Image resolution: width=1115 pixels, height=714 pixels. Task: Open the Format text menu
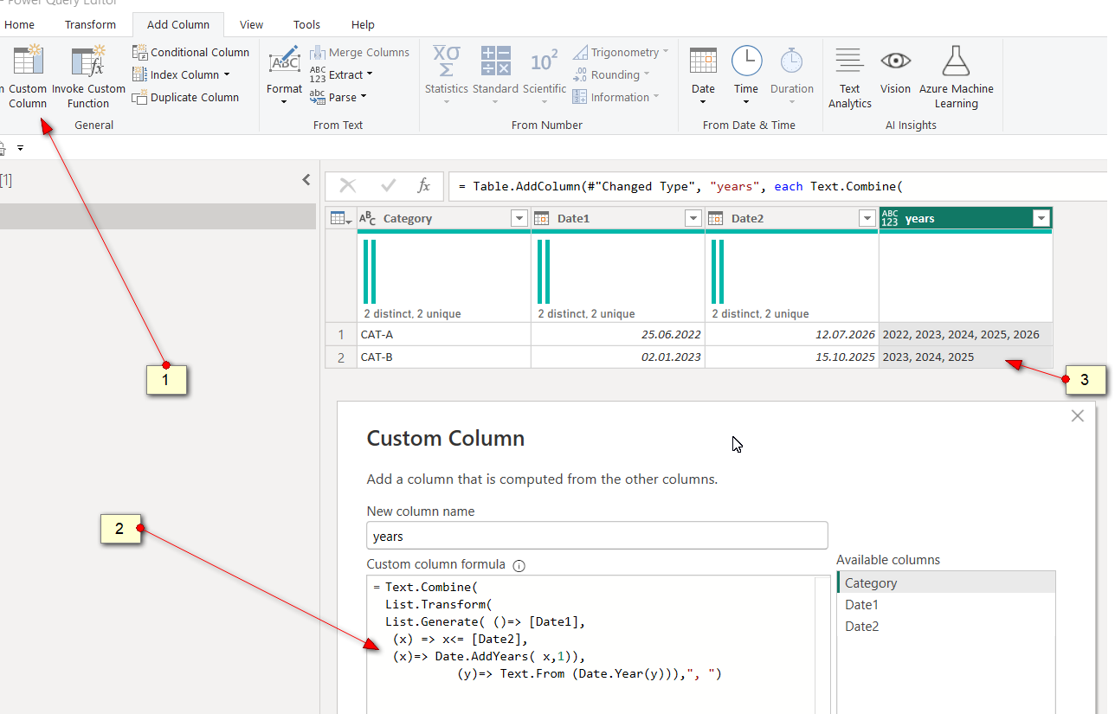(284, 76)
